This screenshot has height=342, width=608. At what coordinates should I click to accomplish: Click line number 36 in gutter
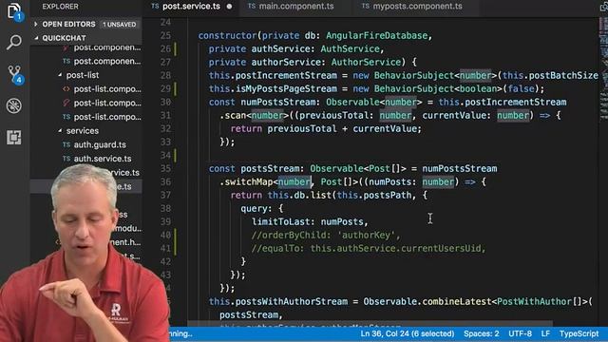tap(165, 181)
